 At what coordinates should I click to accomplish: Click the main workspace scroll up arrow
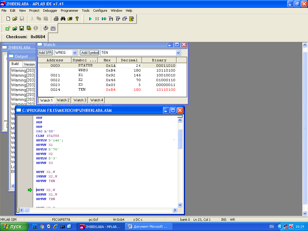click(x=305, y=45)
